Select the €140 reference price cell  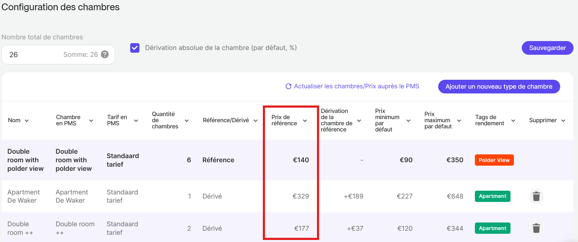[301, 160]
